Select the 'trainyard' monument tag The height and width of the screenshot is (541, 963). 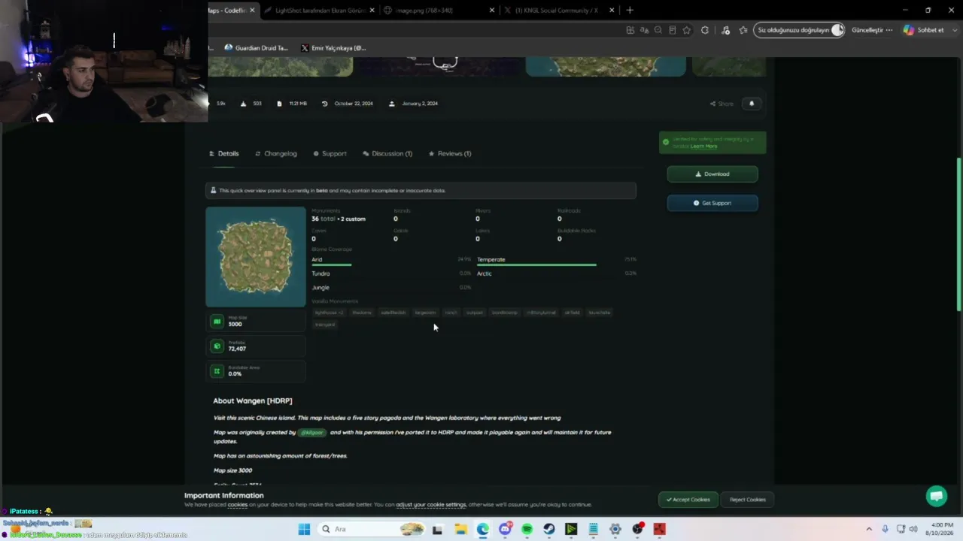click(x=325, y=325)
